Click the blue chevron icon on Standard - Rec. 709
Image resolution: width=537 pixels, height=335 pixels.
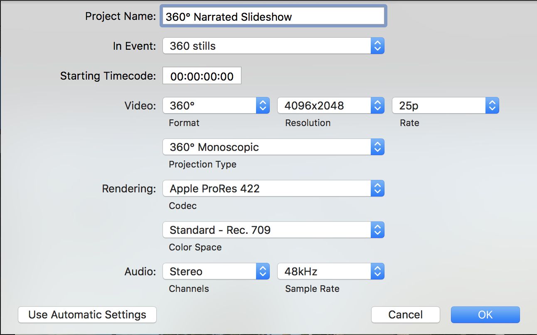377,230
